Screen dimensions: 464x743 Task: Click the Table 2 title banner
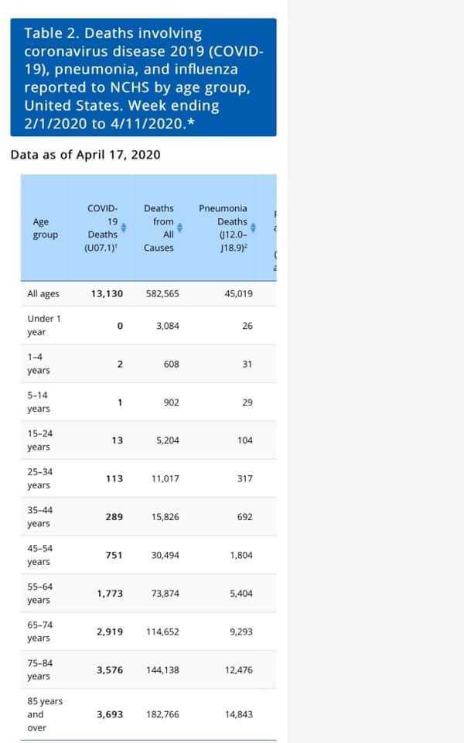(x=144, y=77)
